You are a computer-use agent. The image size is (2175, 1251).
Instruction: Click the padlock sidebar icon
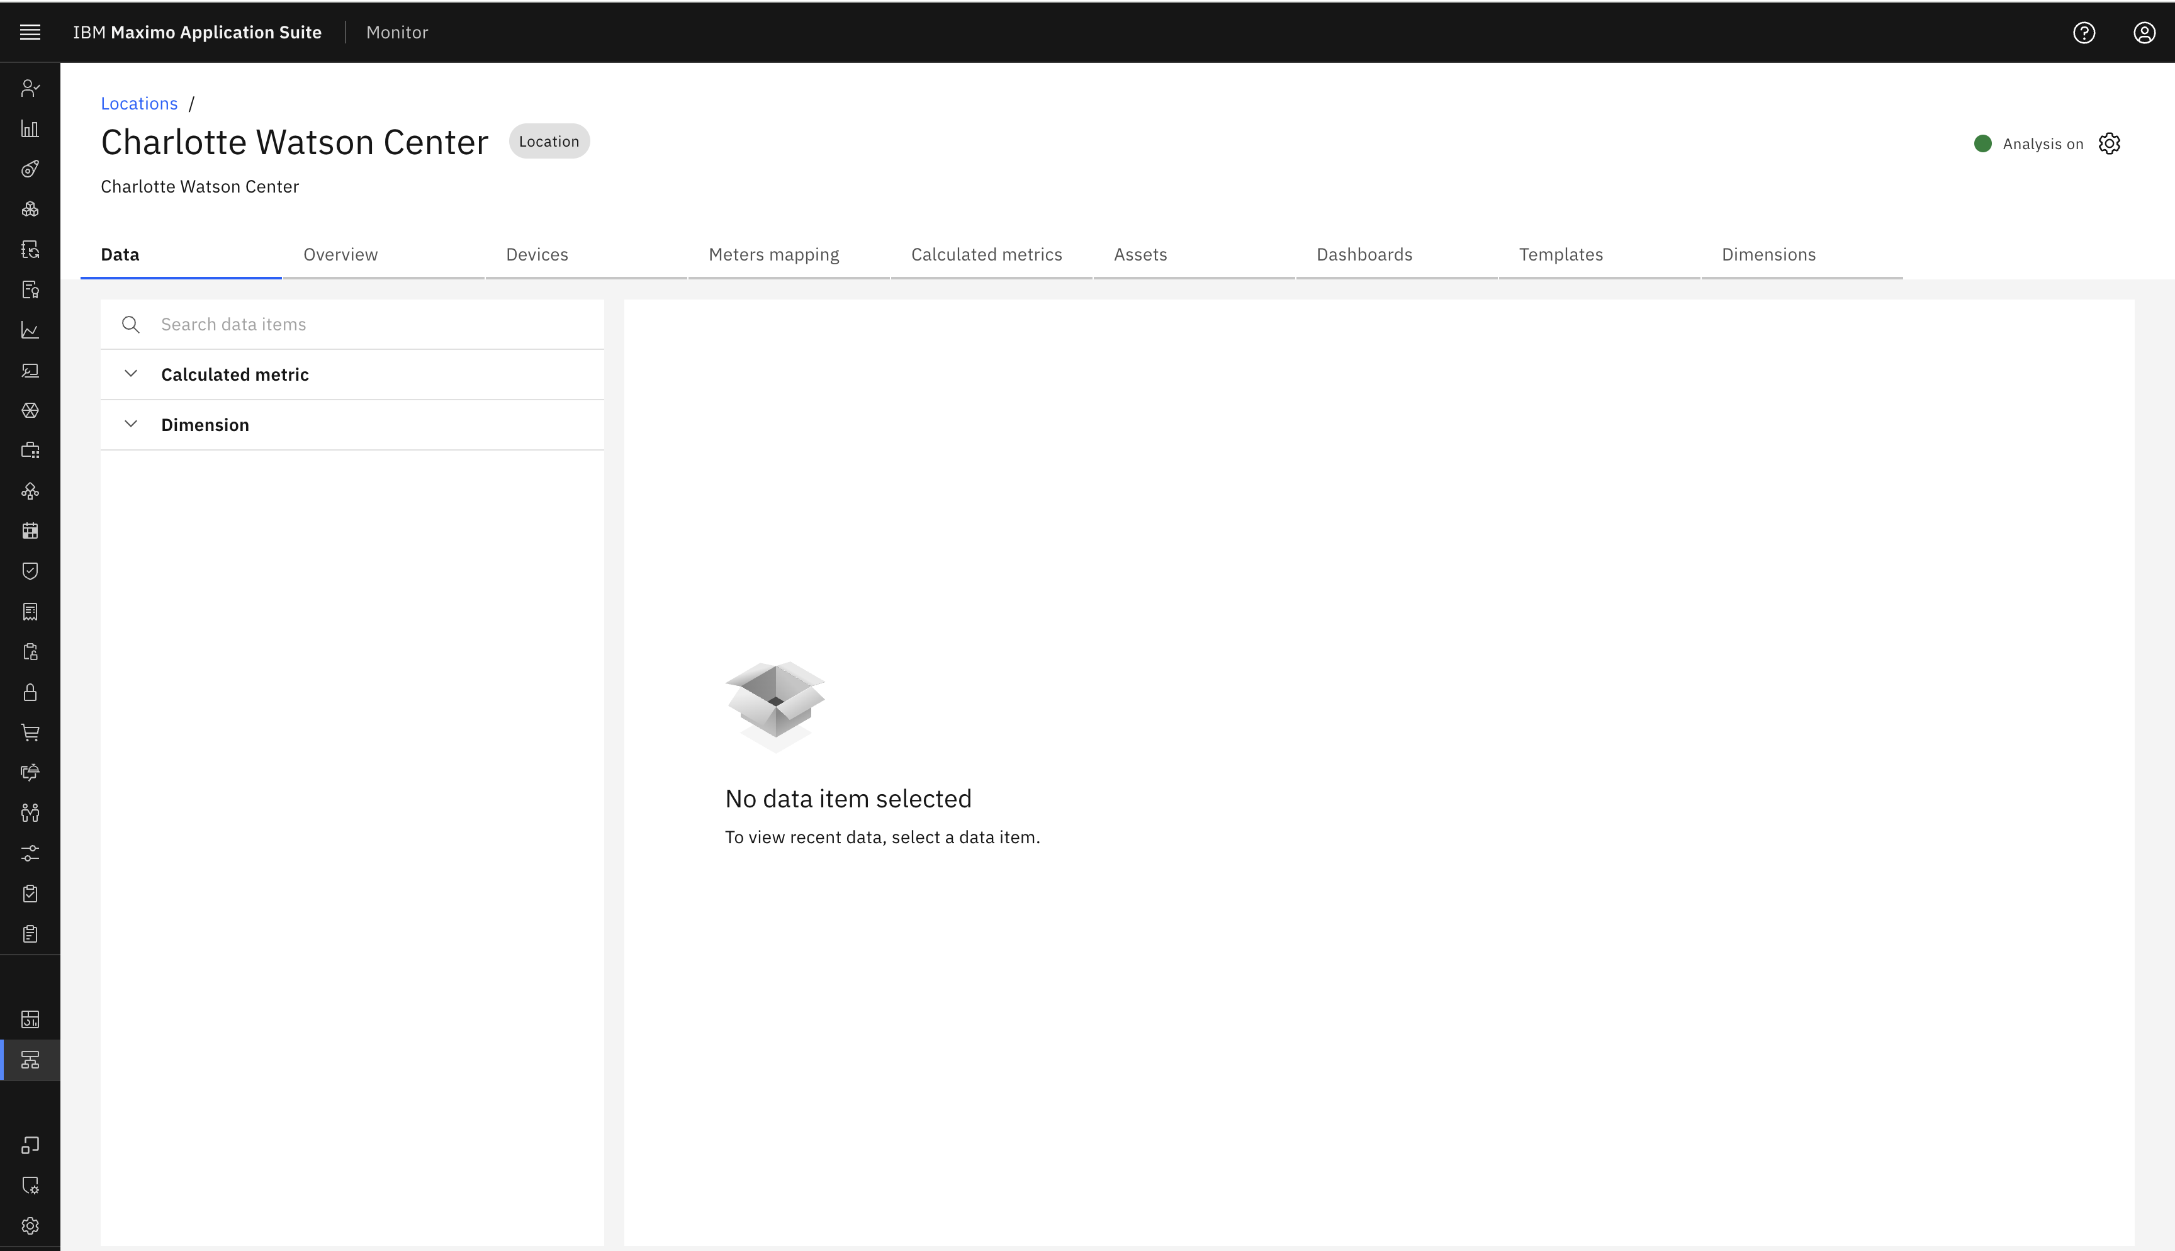[x=30, y=692]
